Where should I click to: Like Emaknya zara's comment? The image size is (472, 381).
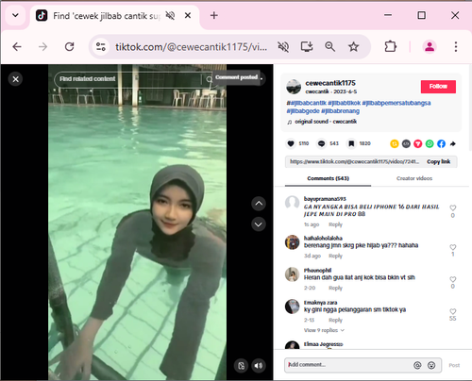453,311
